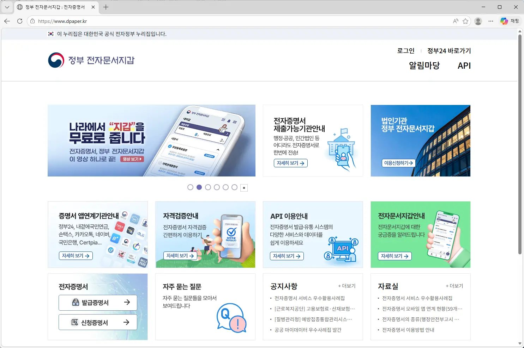524x348 pixels.
Task: Click the government e-document wallet logo
Action: click(91, 60)
